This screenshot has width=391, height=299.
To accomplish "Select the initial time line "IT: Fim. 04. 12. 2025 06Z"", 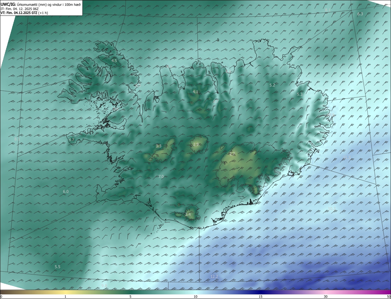I will [x=20, y=9].
